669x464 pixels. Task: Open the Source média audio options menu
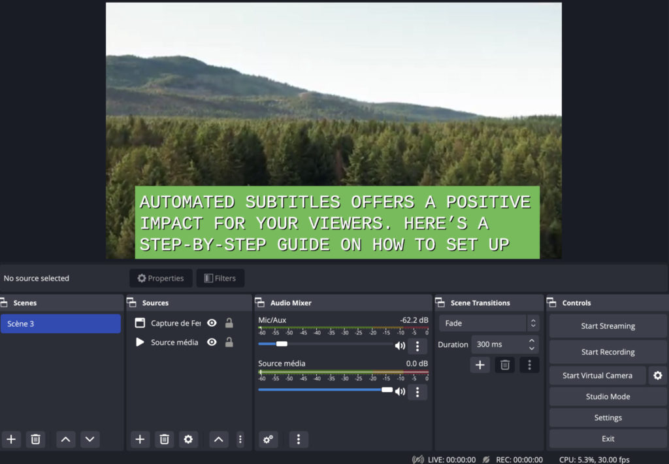[417, 392]
